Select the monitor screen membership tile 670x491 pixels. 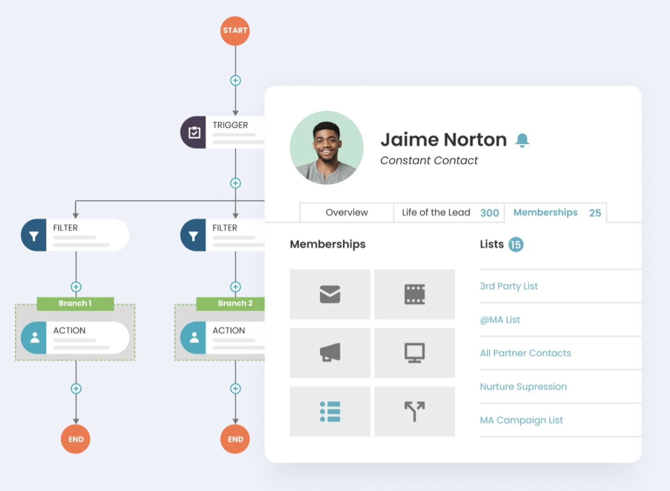415,353
